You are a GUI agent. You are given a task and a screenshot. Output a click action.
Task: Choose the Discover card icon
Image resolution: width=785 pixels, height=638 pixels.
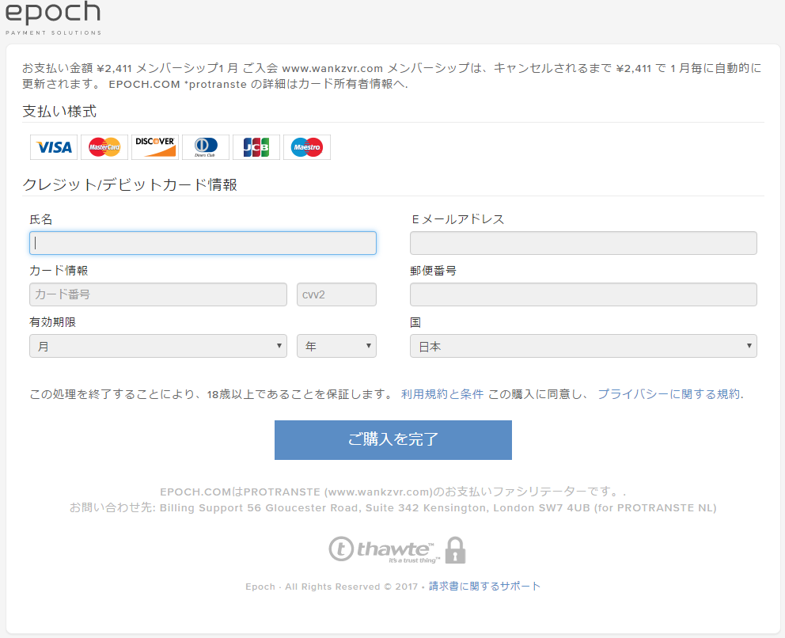[155, 147]
